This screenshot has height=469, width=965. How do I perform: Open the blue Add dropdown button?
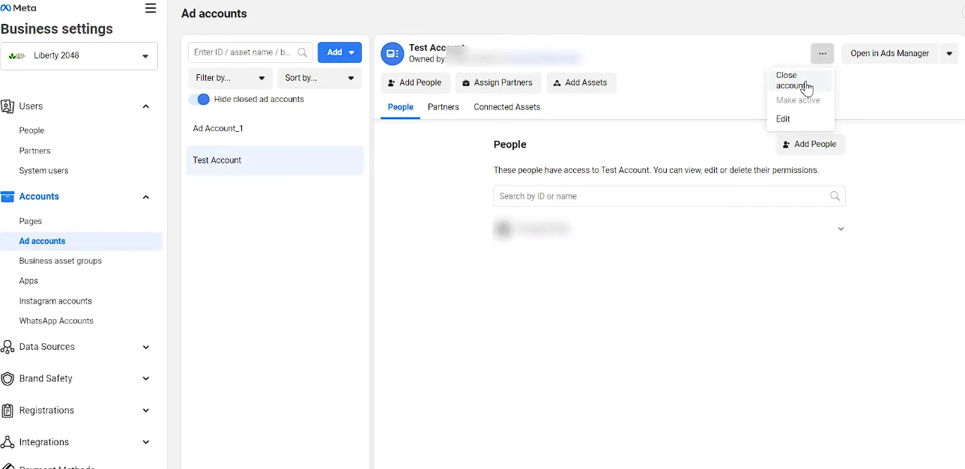[x=340, y=52]
